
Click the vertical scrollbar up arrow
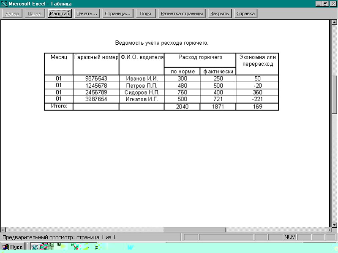coord(334,22)
